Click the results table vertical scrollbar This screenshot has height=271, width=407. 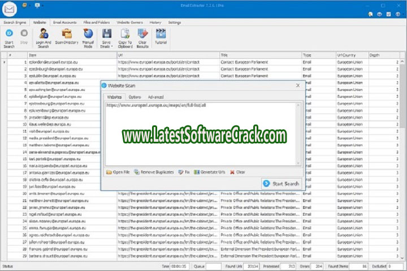coord(402,159)
